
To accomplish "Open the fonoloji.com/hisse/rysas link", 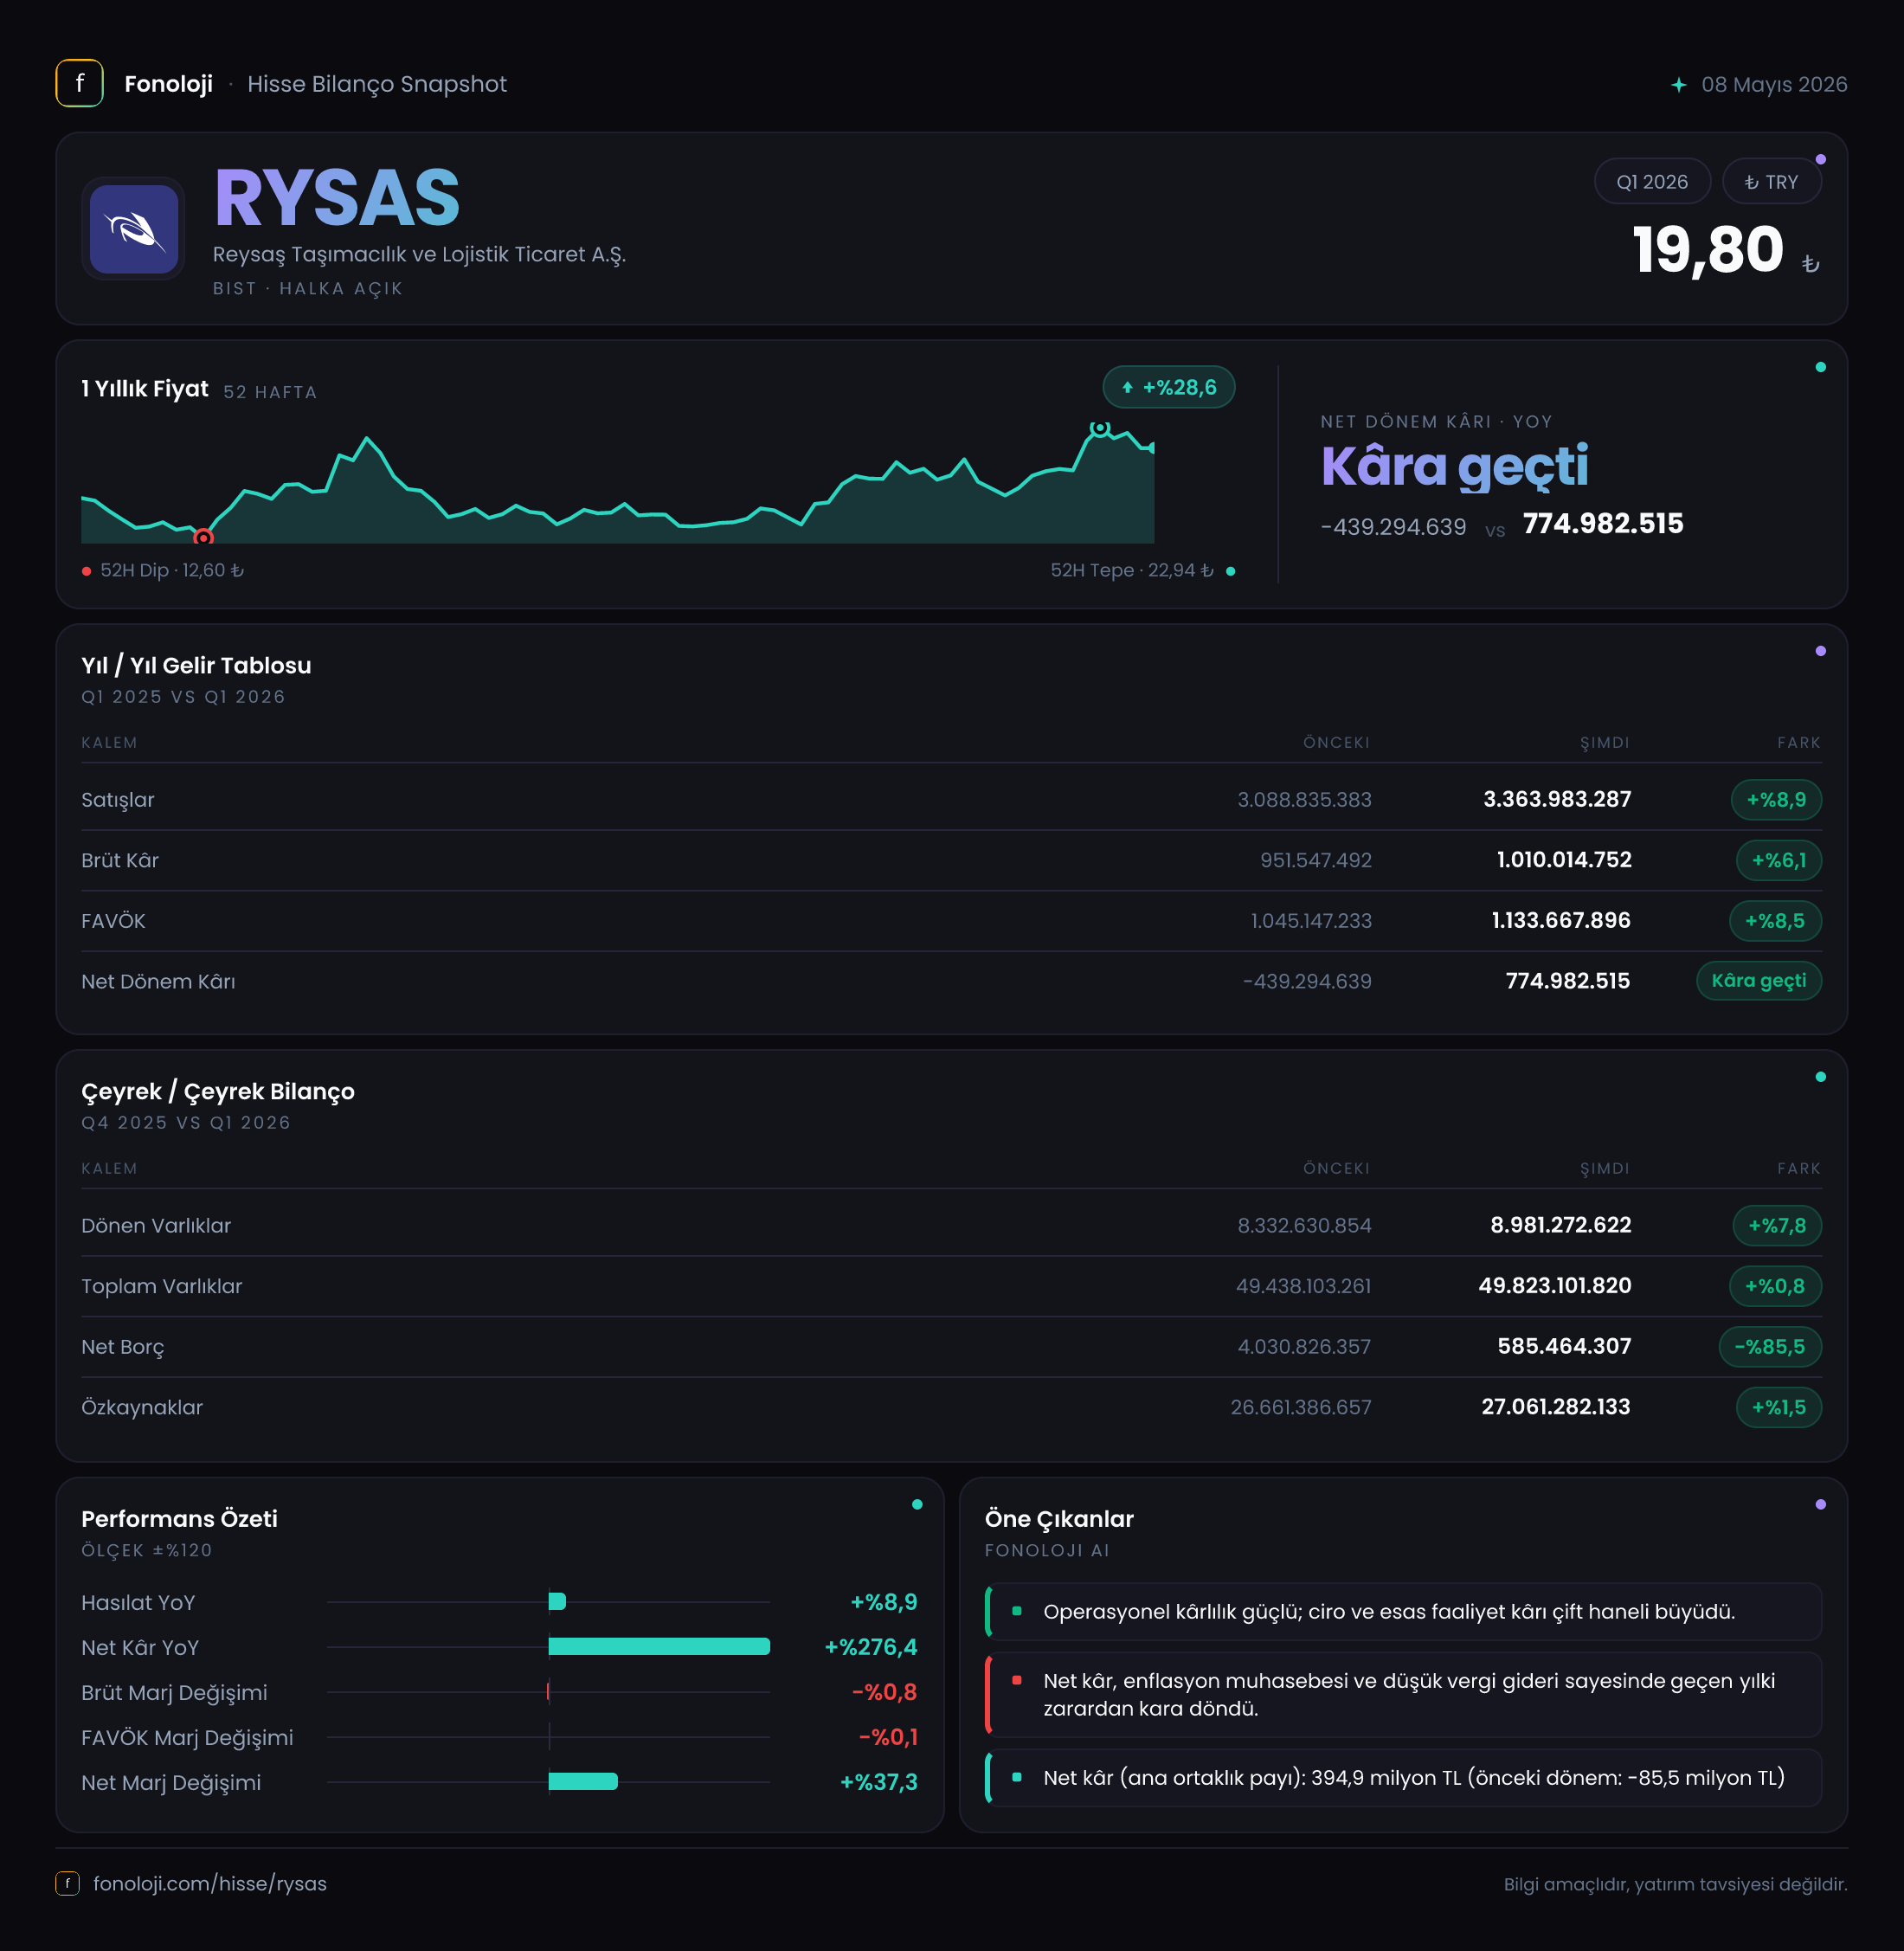I will coord(210,1883).
